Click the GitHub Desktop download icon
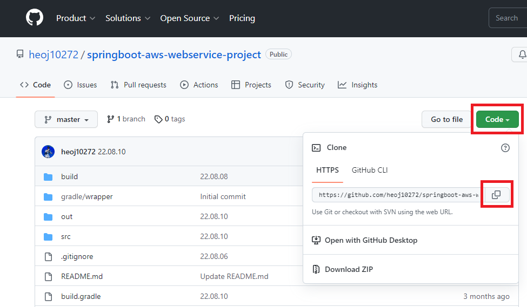Viewport: 527px width, 307px height. pos(316,240)
